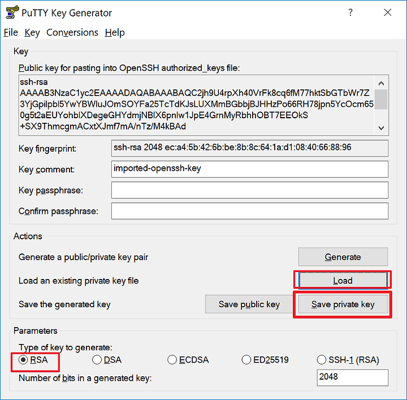Select the DSA key type
This screenshot has height=400, width=407.
[107, 360]
